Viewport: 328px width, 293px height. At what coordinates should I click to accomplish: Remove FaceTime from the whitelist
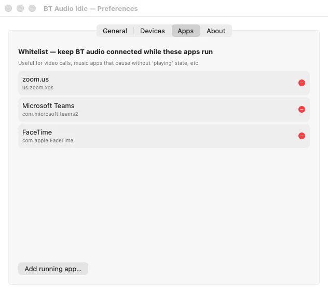pos(302,136)
